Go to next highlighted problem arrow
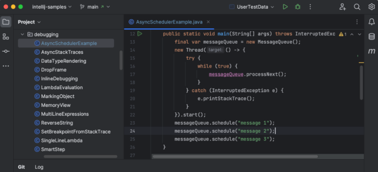 coord(359,34)
